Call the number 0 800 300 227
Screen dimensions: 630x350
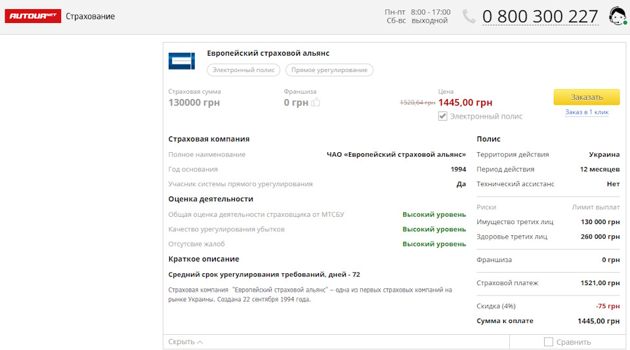[540, 17]
